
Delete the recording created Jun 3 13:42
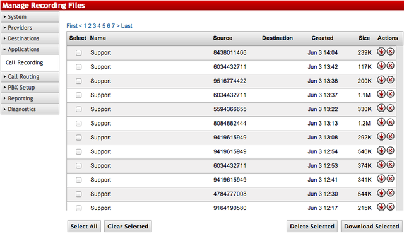coord(391,66)
